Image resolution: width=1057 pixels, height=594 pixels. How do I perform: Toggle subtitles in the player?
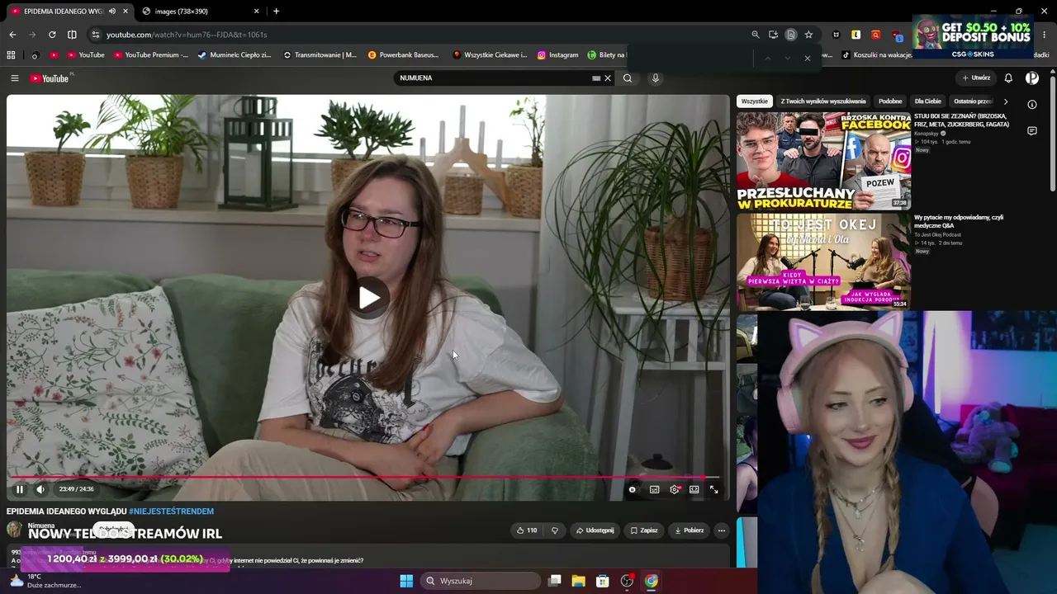pyautogui.click(x=655, y=489)
